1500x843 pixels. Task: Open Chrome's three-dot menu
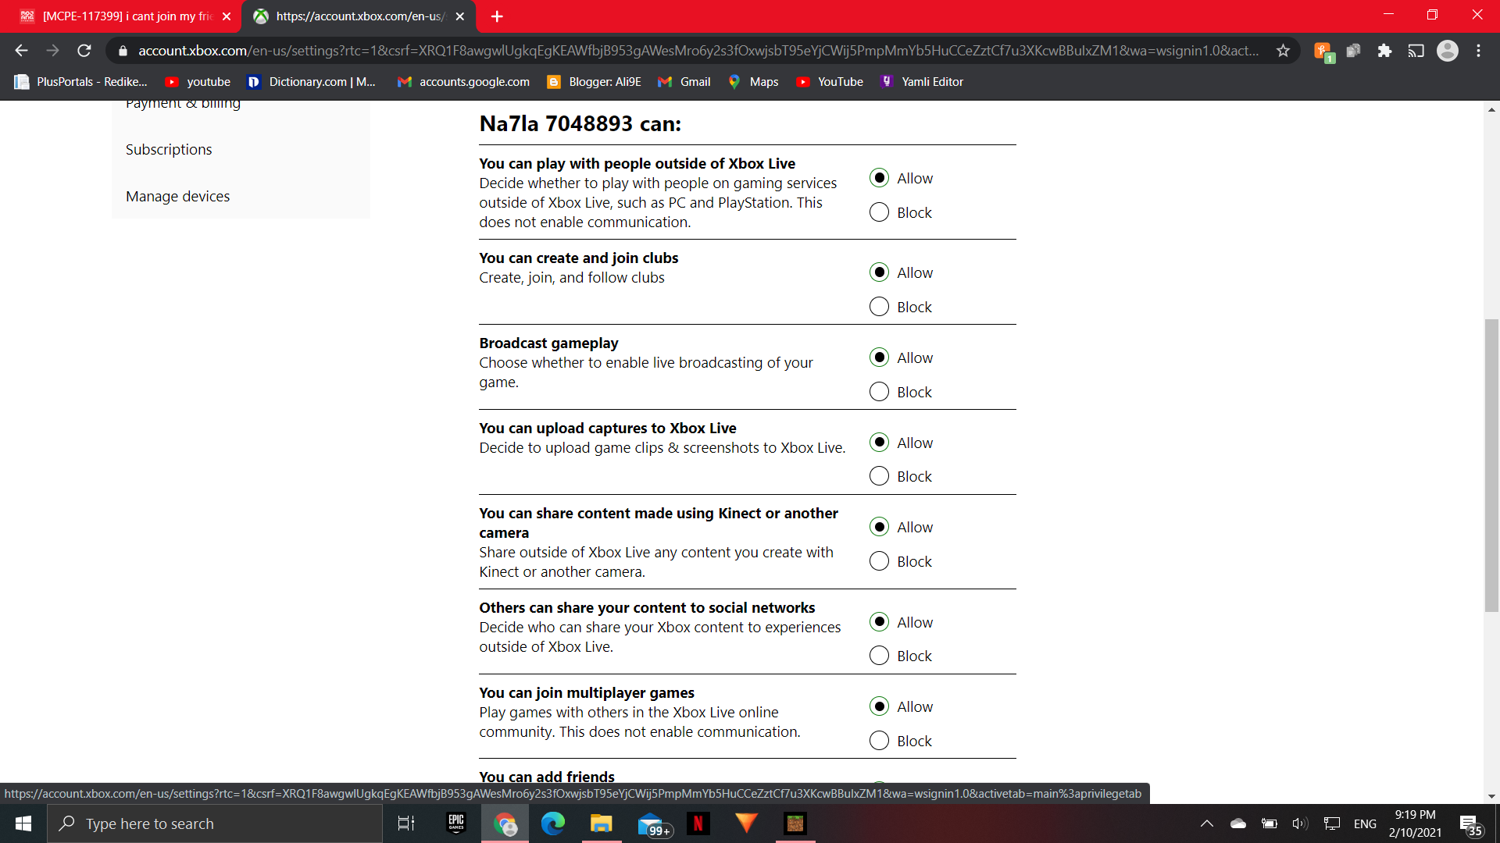coord(1478,51)
